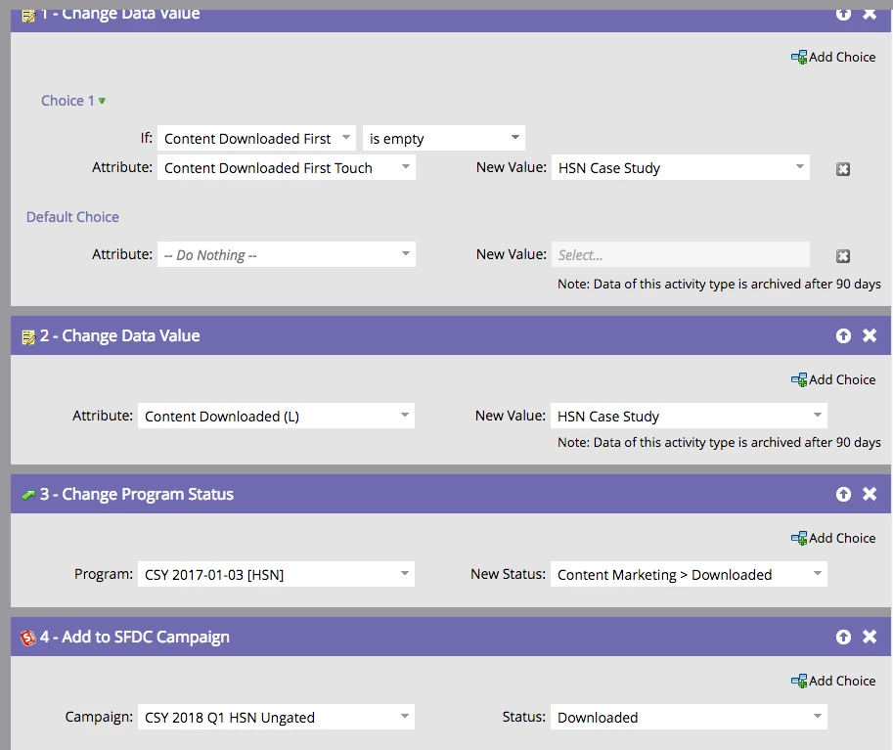The height and width of the screenshot is (750, 893).
Task: Move step 2 Change Data Value up
Action: click(x=843, y=336)
